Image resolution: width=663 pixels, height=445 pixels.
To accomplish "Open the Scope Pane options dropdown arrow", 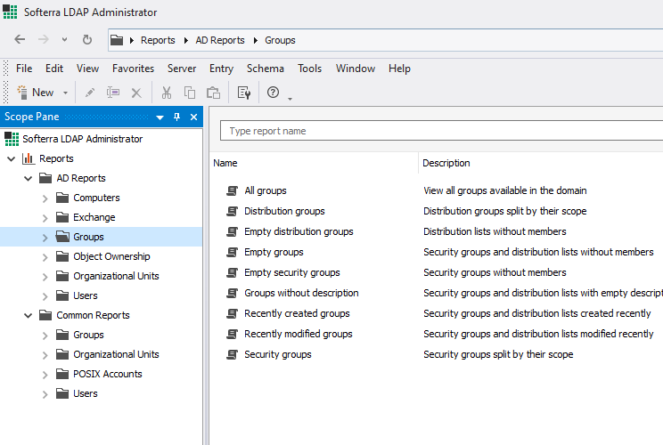I will (160, 117).
